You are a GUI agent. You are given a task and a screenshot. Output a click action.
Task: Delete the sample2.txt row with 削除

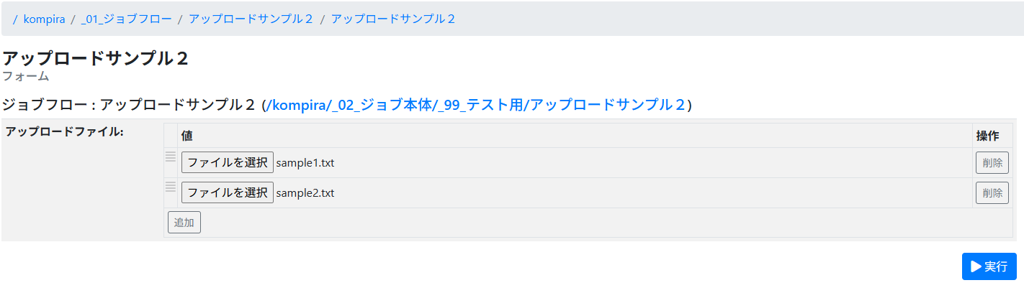tap(992, 193)
